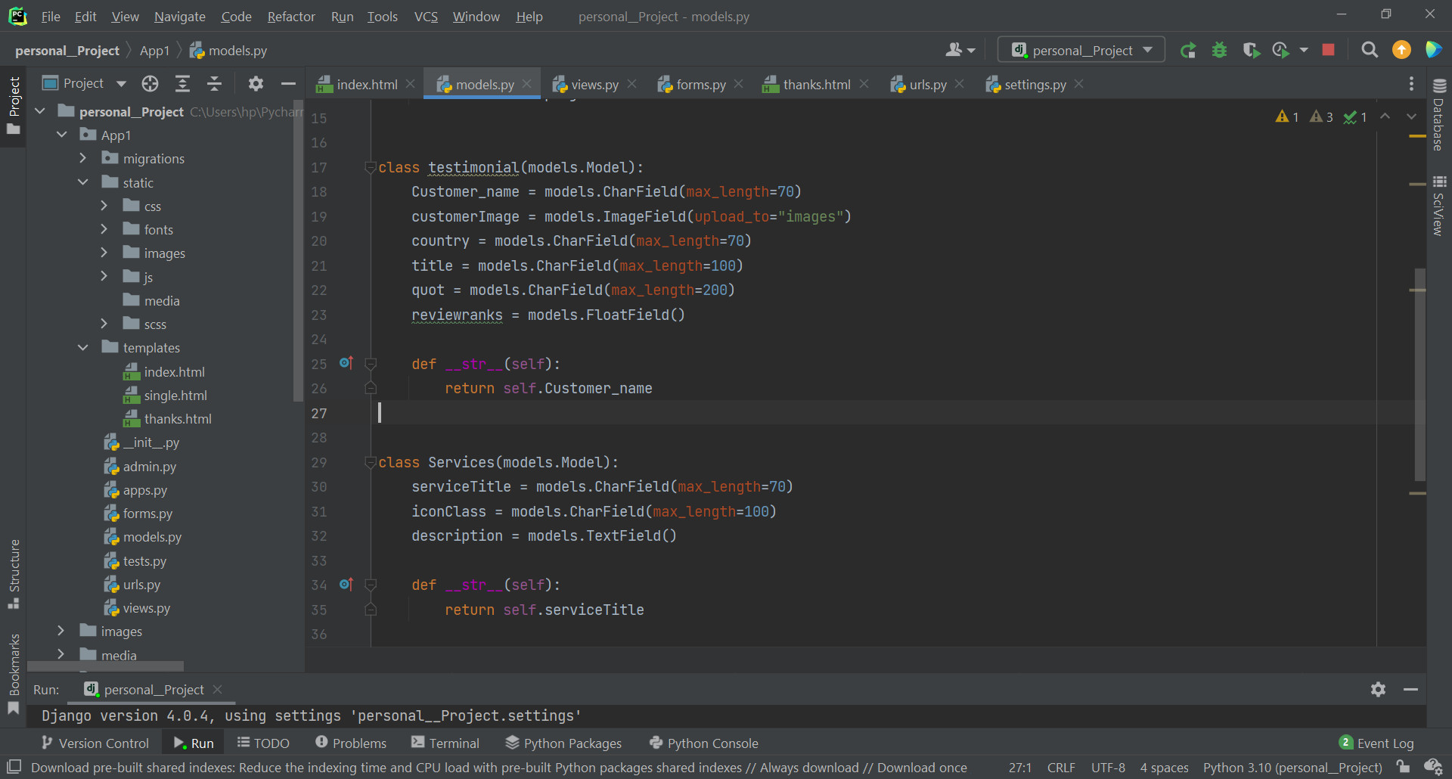Viewport: 1452px width, 779px height.
Task: Open the Terminal tool window
Action: (445, 743)
